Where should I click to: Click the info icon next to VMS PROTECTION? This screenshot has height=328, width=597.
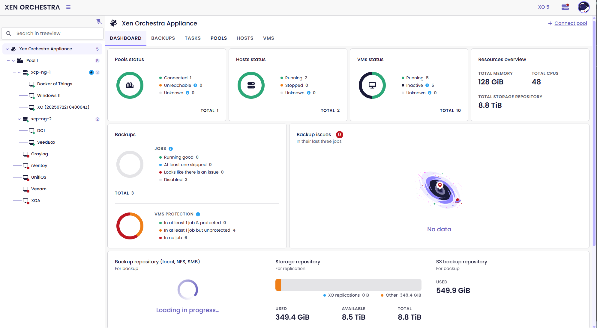198,214
